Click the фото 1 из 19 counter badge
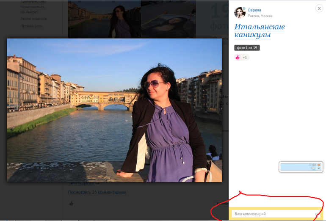The height and width of the screenshot is (221, 326). (247, 48)
